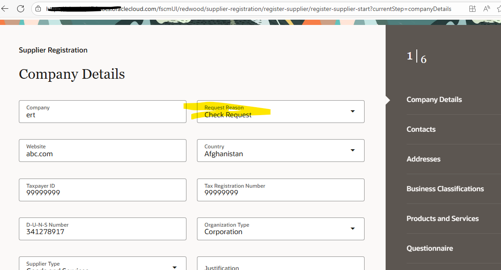Screen dimensions: 501x270
Task: Go to the Products and Services step
Action: [443, 218]
